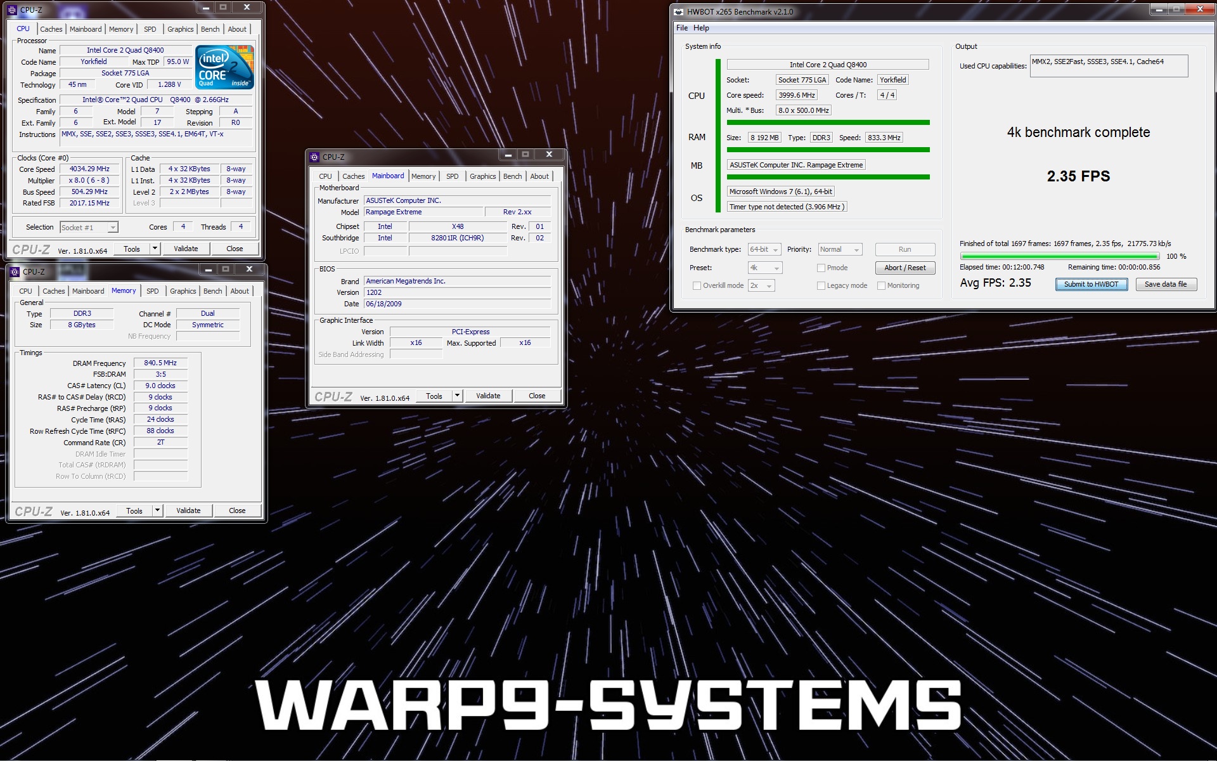Click BIOS date 06/18/2009 field
The height and width of the screenshot is (761, 1217).
457,304
